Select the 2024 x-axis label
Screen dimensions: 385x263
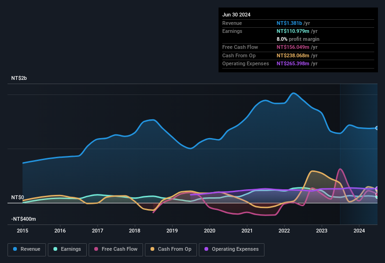click(359, 231)
